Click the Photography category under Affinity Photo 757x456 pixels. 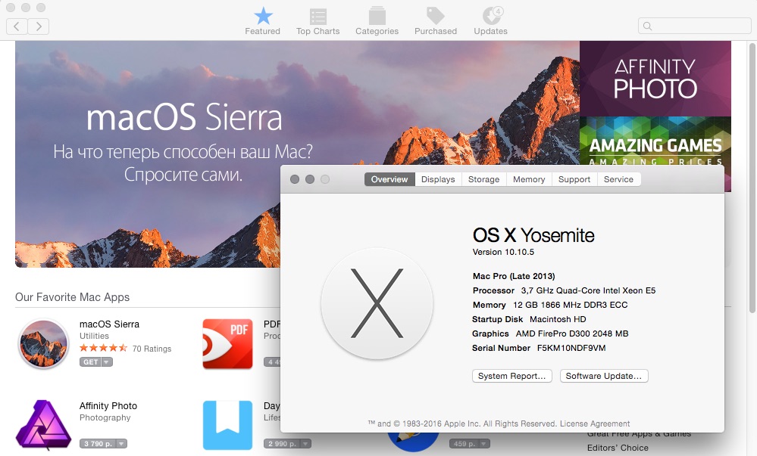pos(105,417)
